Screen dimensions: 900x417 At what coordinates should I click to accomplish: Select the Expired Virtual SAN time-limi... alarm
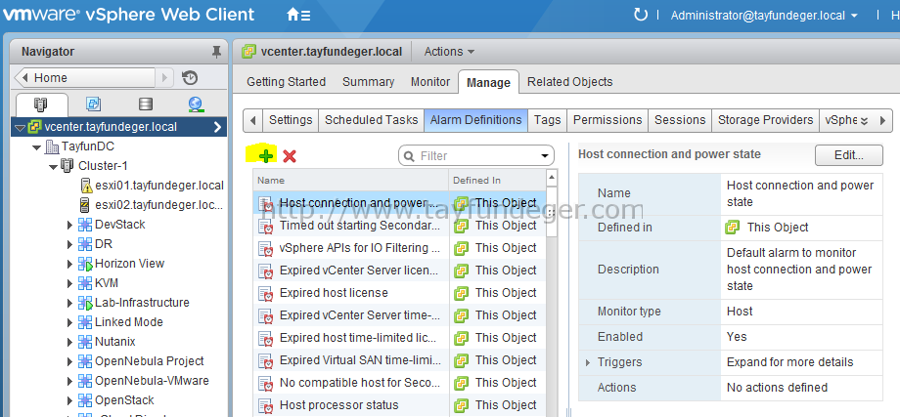click(399, 360)
